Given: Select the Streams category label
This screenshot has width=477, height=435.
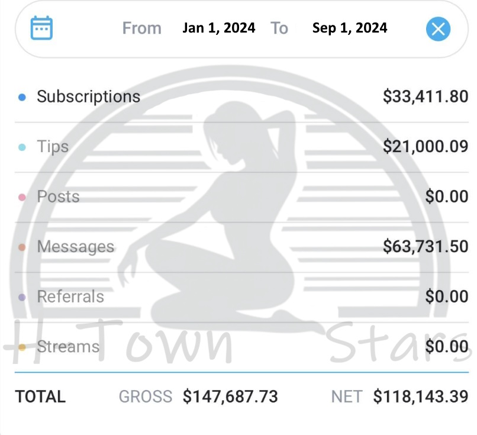Looking at the screenshot, I should click(68, 347).
